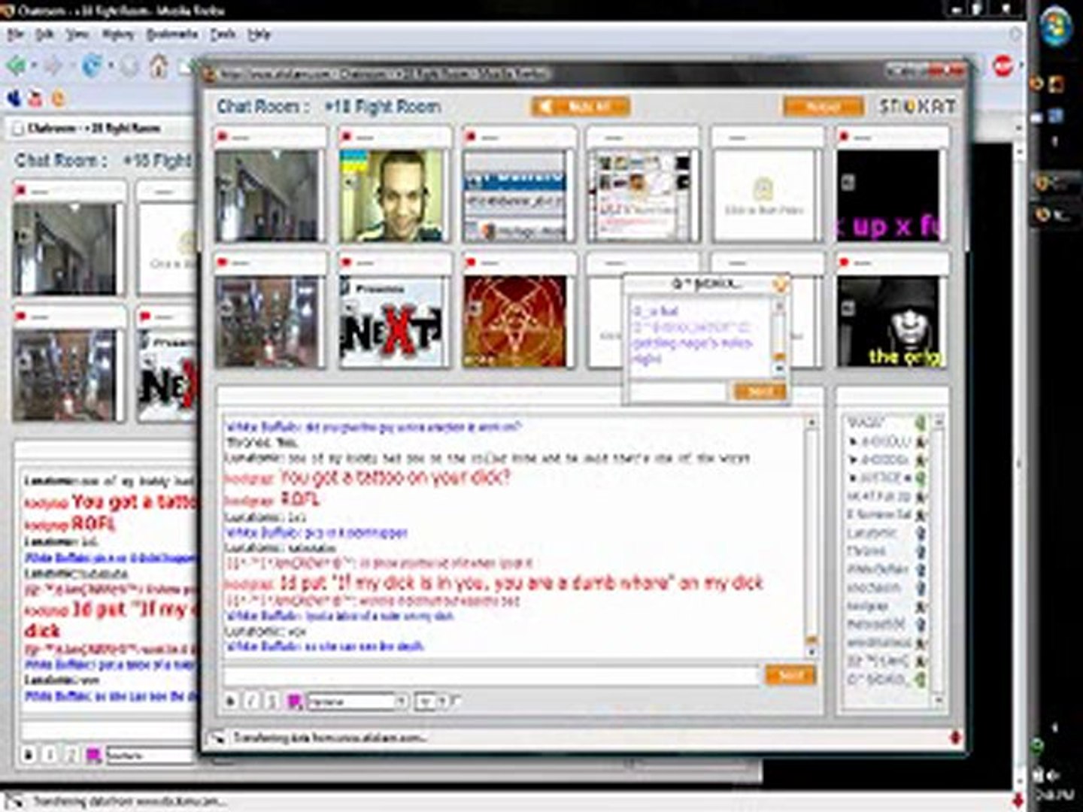Click the second Firefox taskbar entry on the right sidebar
The image size is (1083, 812).
1056,215
